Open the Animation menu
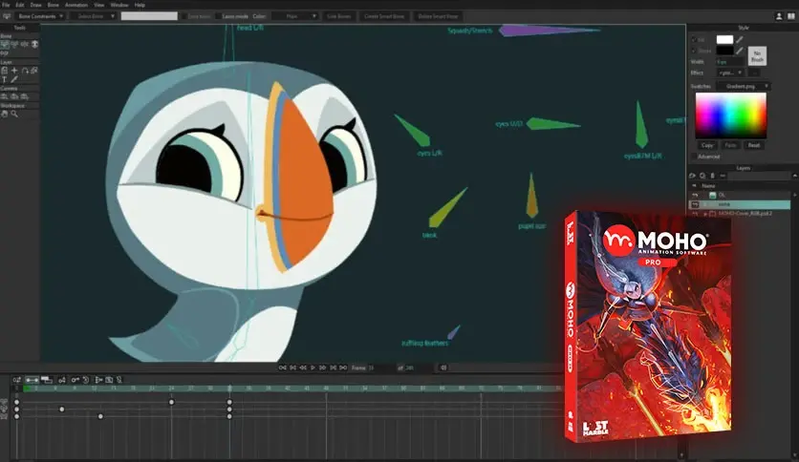 click(x=76, y=5)
